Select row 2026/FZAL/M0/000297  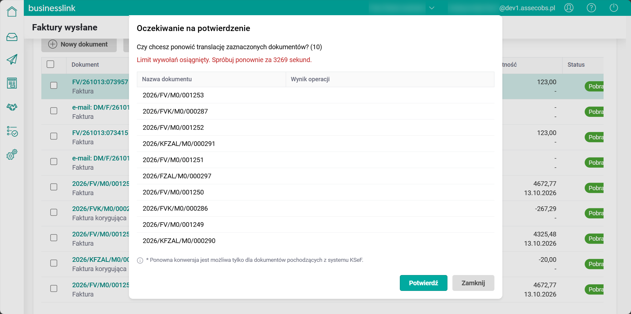pos(315,176)
